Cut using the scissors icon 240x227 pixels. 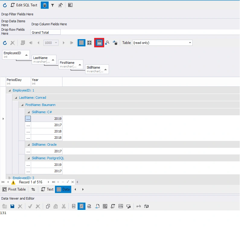pyautogui.click(x=63, y=207)
